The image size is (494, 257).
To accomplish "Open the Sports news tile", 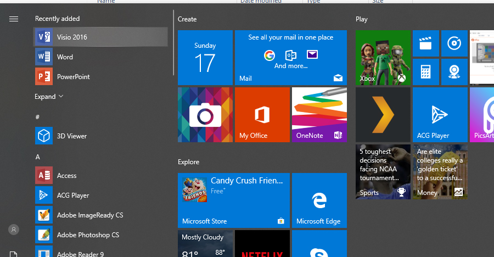I will pyautogui.click(x=383, y=172).
